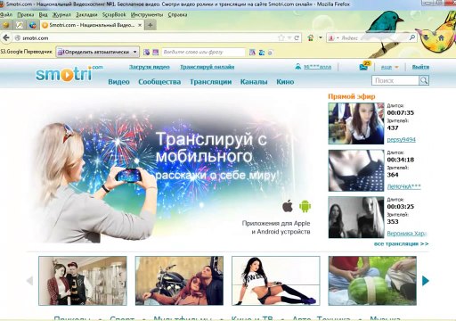The image size is (456, 321).
Task: Click the site search magnifier button
Action: pos(424,80)
